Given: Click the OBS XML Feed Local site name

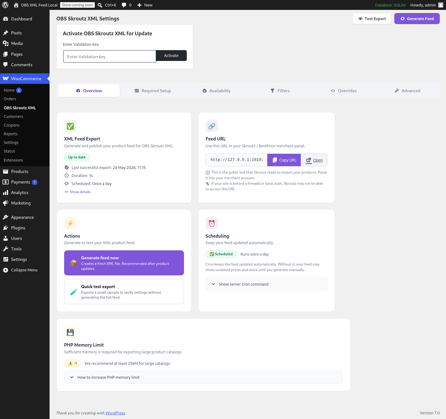Looking at the screenshot, I should click(x=39, y=5).
